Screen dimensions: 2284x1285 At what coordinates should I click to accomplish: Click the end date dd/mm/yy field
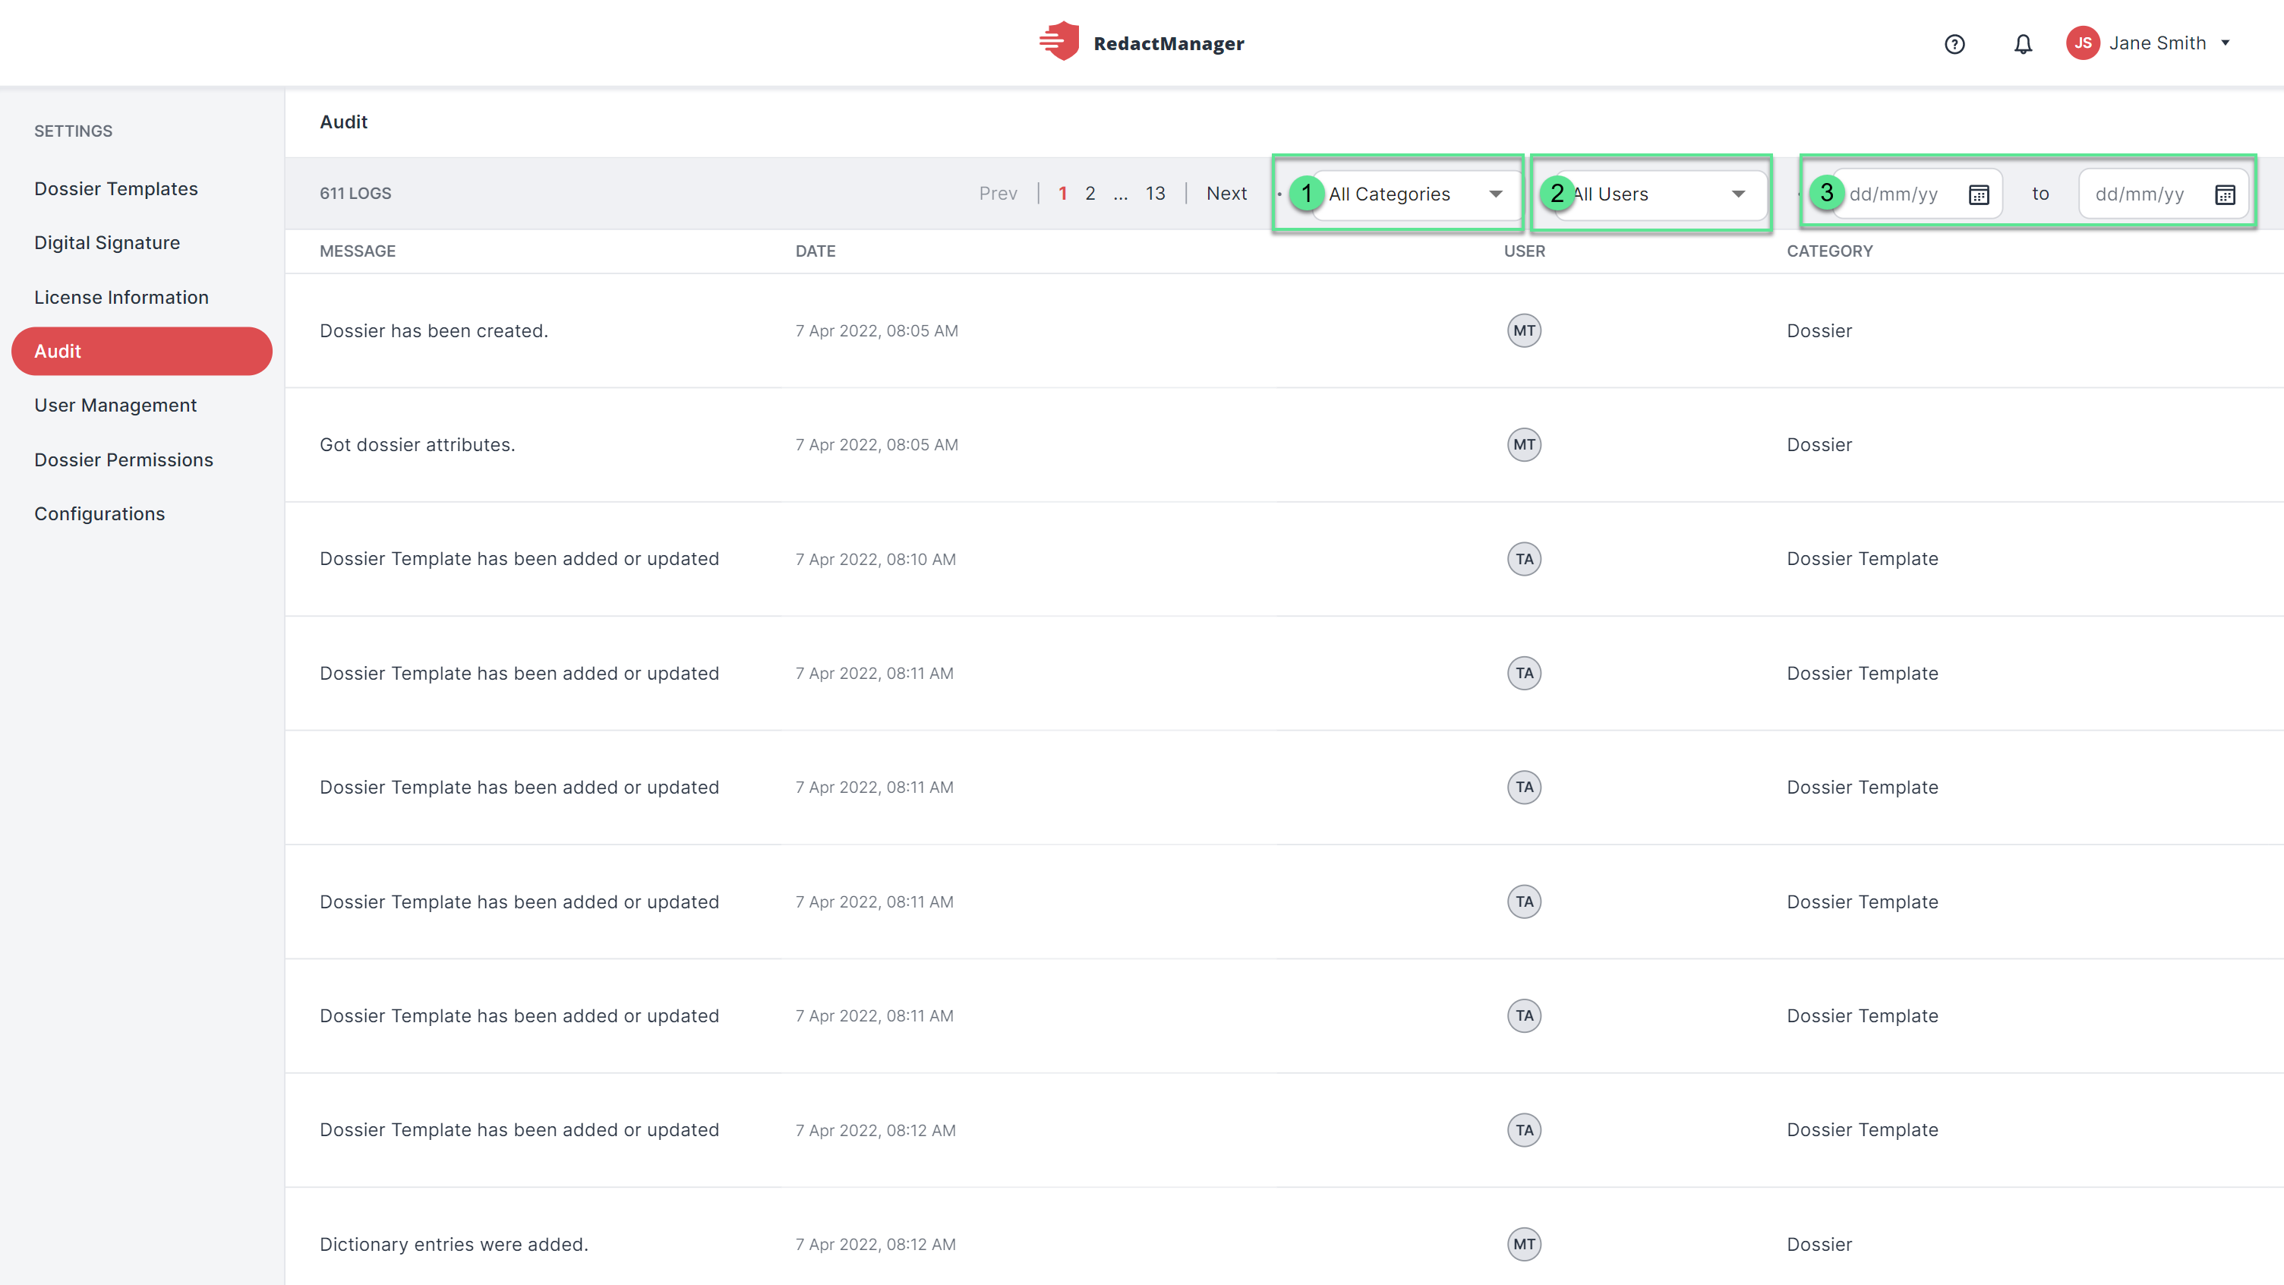coord(2163,194)
